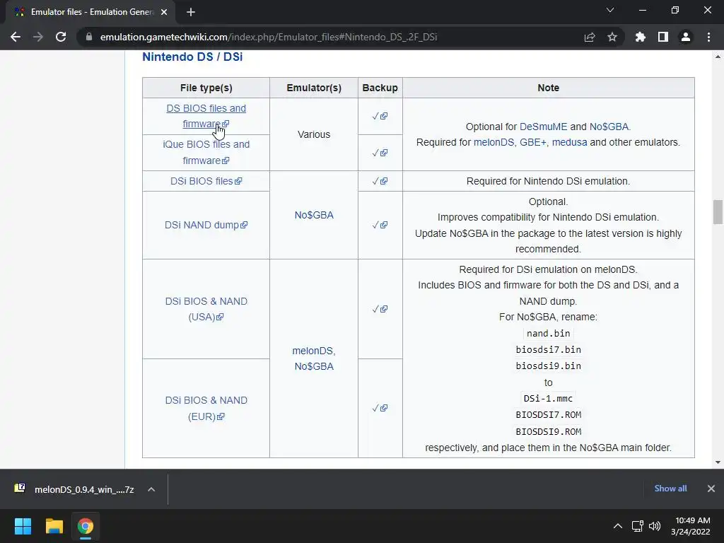
Task: Click the Emulator(s) column header
Action: point(314,88)
